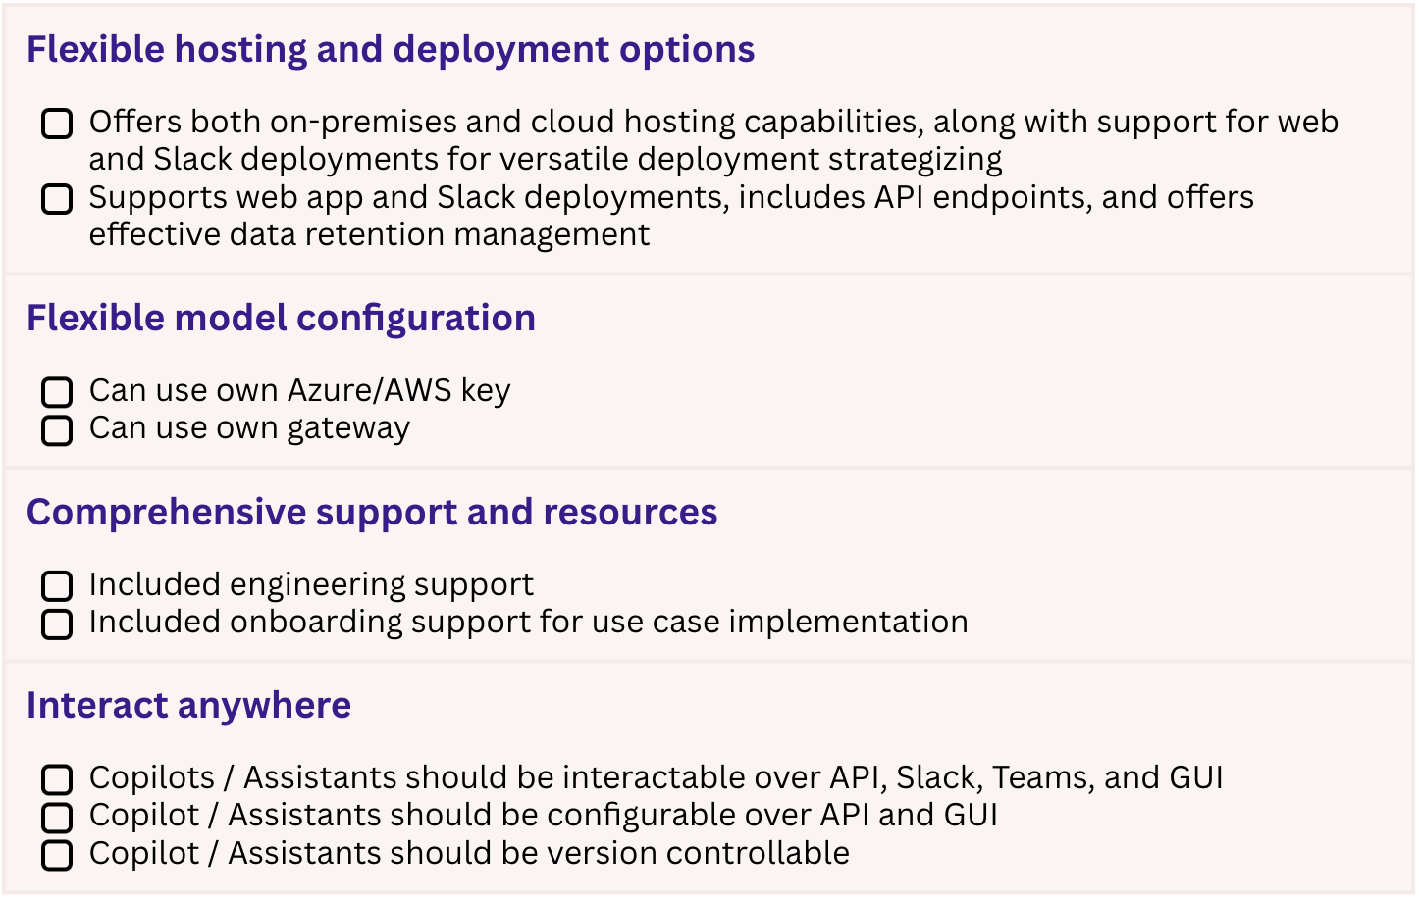Tick checkbox for interactable over API, Slack, Teams
Screen dimensions: 1419x898
click(x=57, y=779)
